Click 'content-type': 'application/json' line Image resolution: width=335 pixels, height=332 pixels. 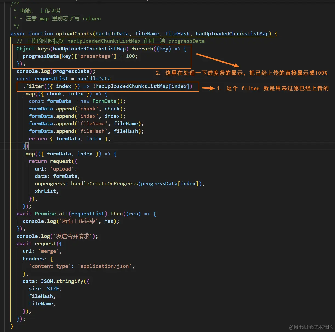pyautogui.click(x=82, y=266)
